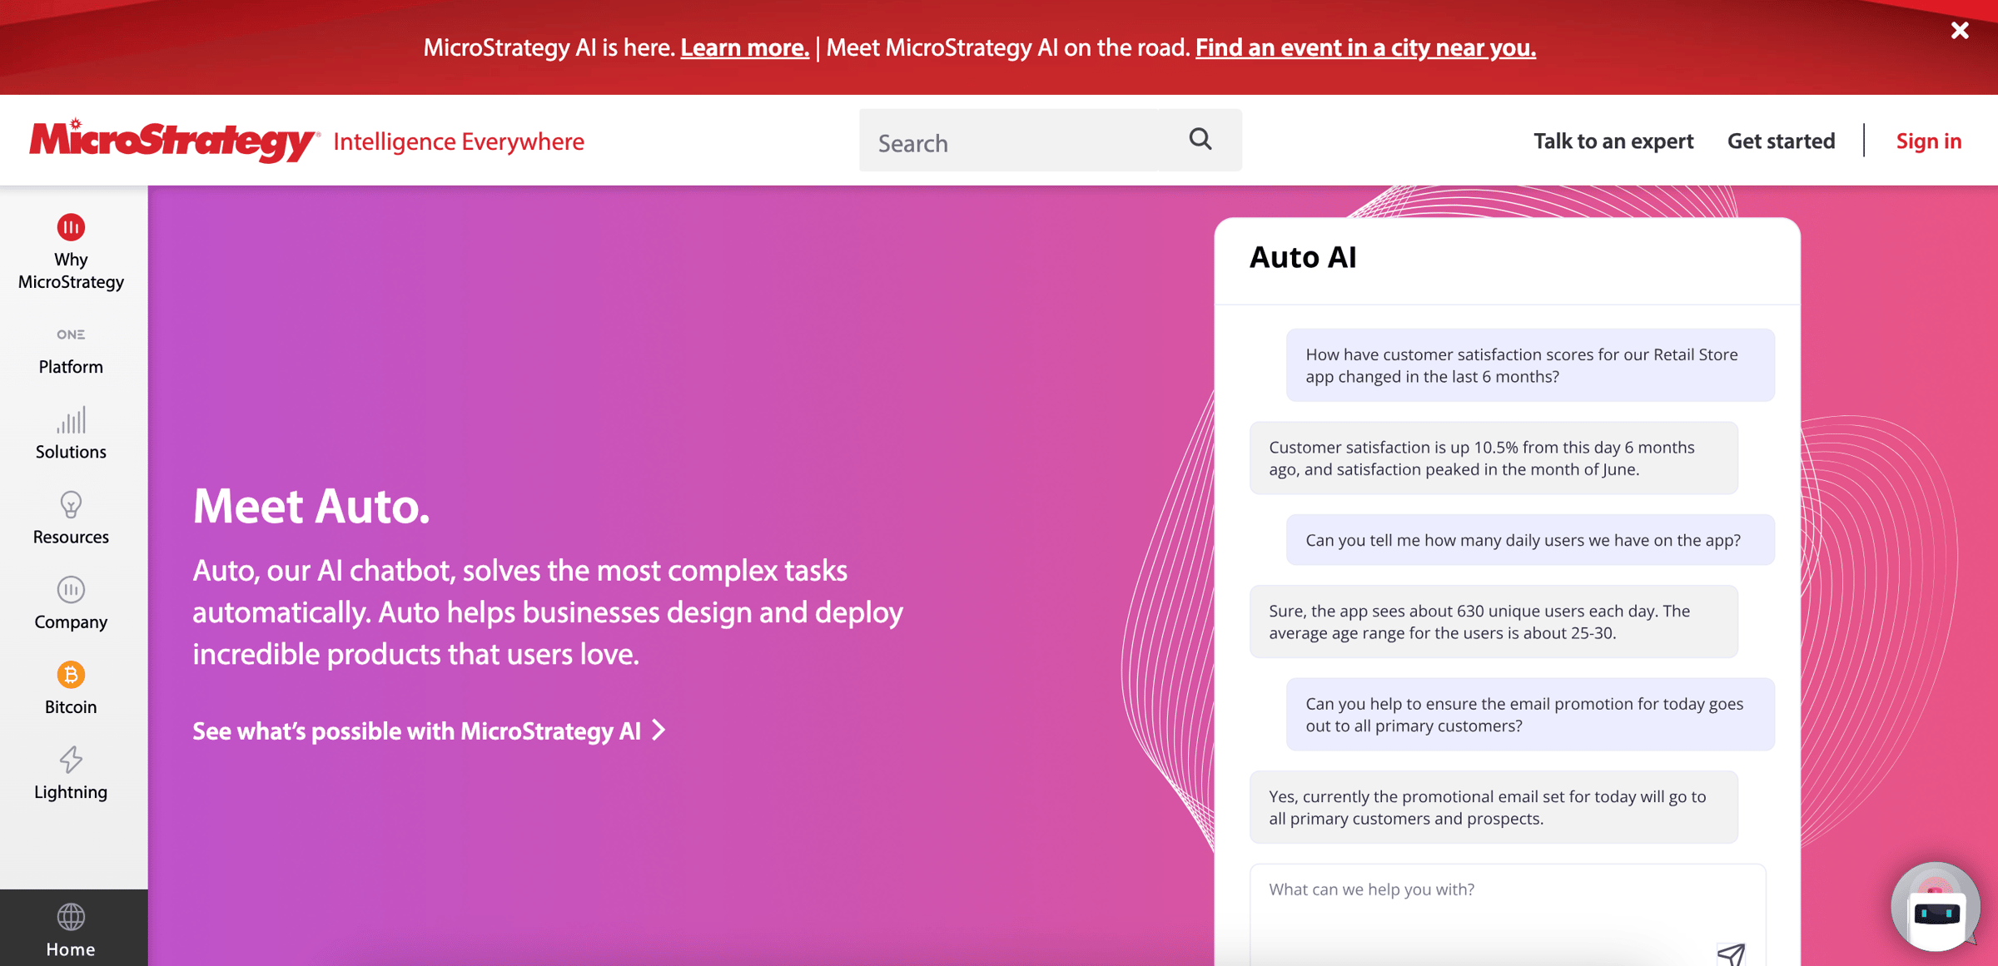Open the chatbot robot avatar
The image size is (1998, 966).
point(1936,907)
